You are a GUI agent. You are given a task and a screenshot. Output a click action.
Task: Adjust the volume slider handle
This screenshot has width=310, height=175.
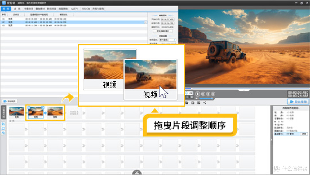click(212, 98)
